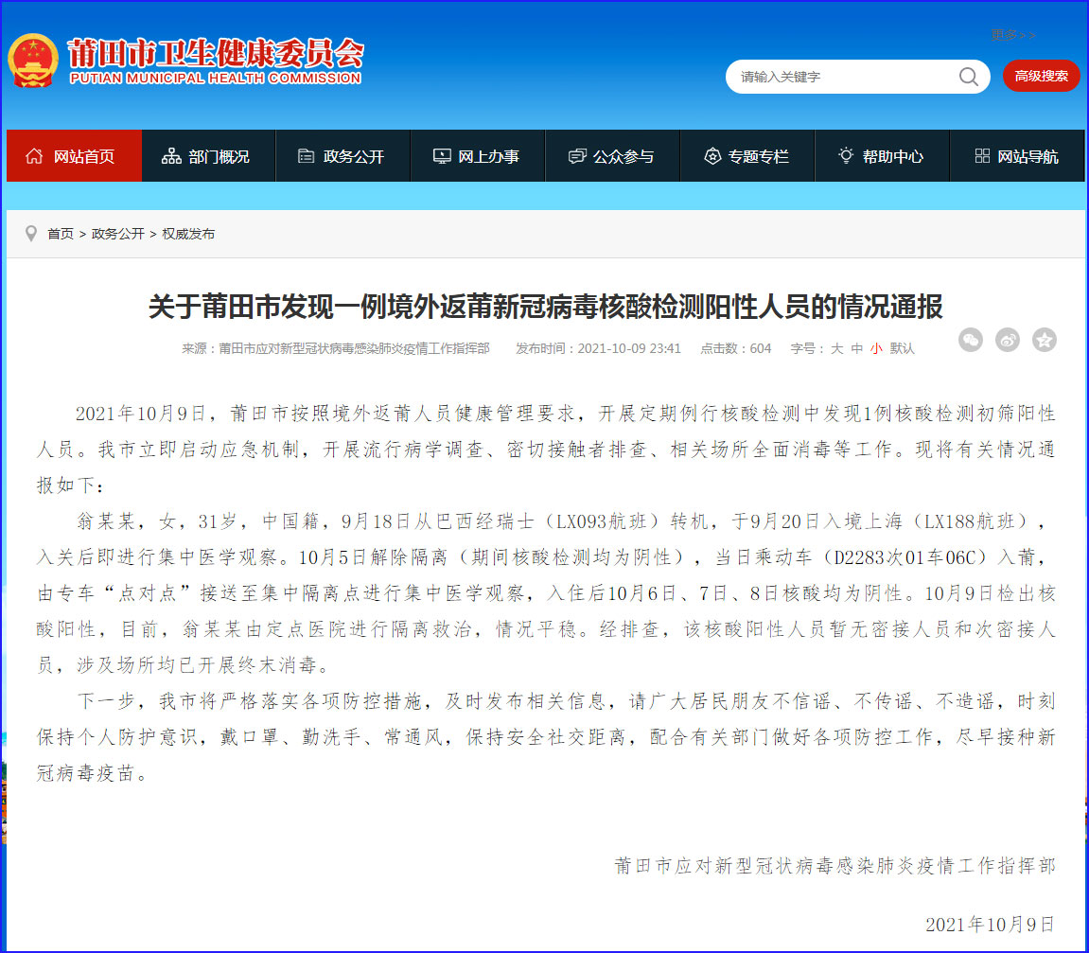
Task: Set font size to 小 (small)
Action: pyautogui.click(x=876, y=348)
